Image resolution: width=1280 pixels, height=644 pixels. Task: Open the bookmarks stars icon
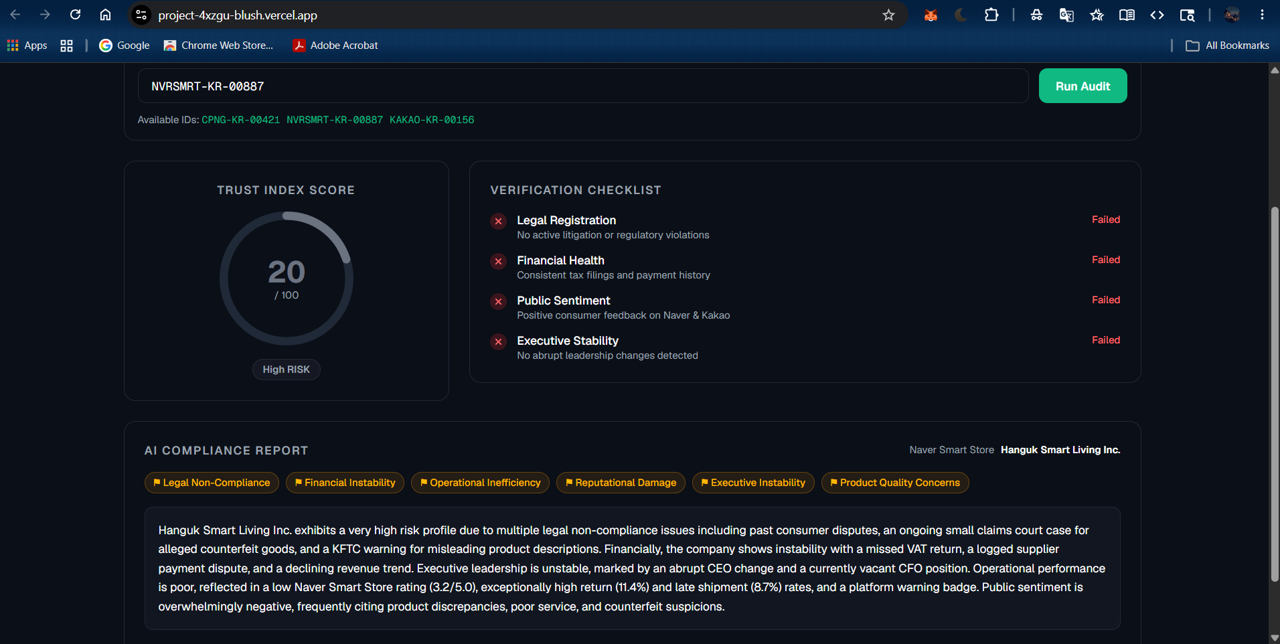click(x=1097, y=15)
